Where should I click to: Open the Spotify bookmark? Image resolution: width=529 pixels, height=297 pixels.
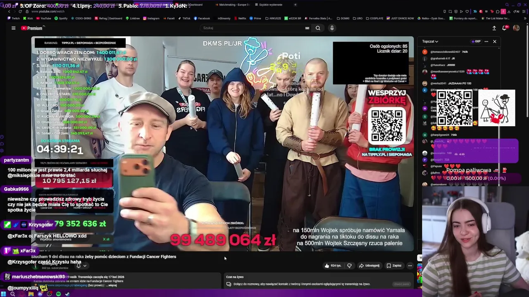tap(61, 18)
